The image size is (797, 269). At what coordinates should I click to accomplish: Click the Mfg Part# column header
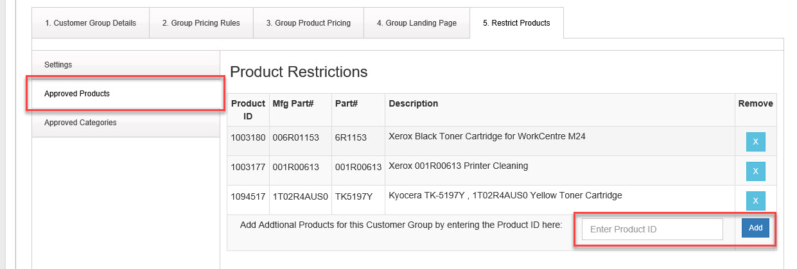click(293, 103)
